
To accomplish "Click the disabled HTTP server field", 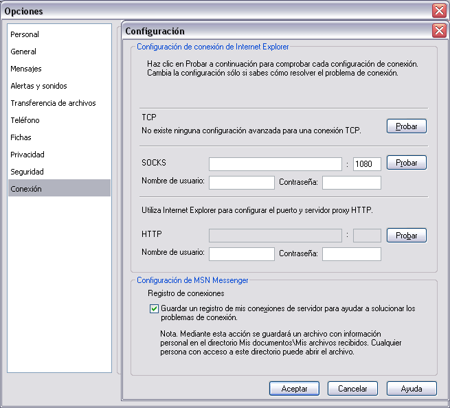I will point(275,236).
